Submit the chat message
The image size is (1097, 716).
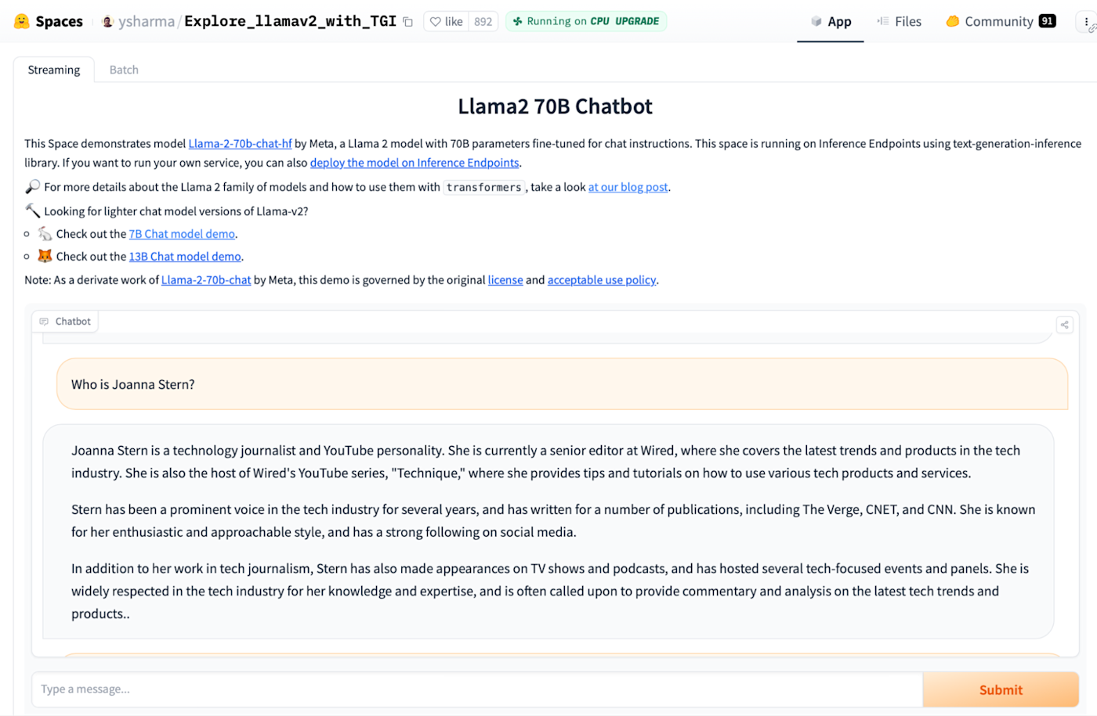(1001, 689)
